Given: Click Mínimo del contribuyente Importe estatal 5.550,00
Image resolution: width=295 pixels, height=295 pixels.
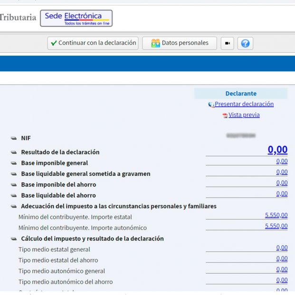Looking at the screenshot, I should coord(276,215).
